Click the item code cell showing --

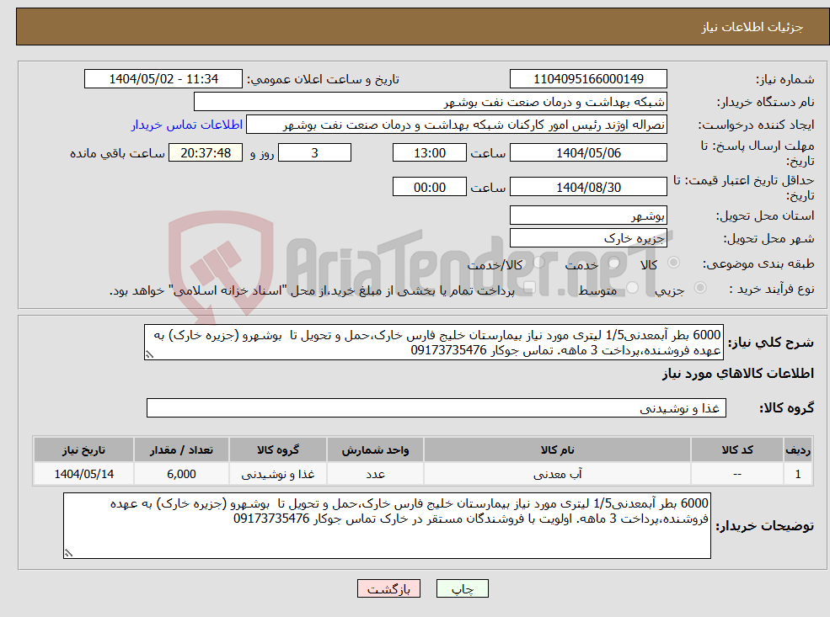point(736,474)
